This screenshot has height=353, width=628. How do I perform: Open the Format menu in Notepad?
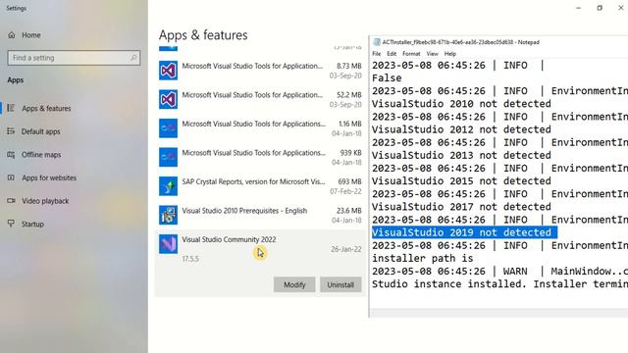click(x=411, y=54)
